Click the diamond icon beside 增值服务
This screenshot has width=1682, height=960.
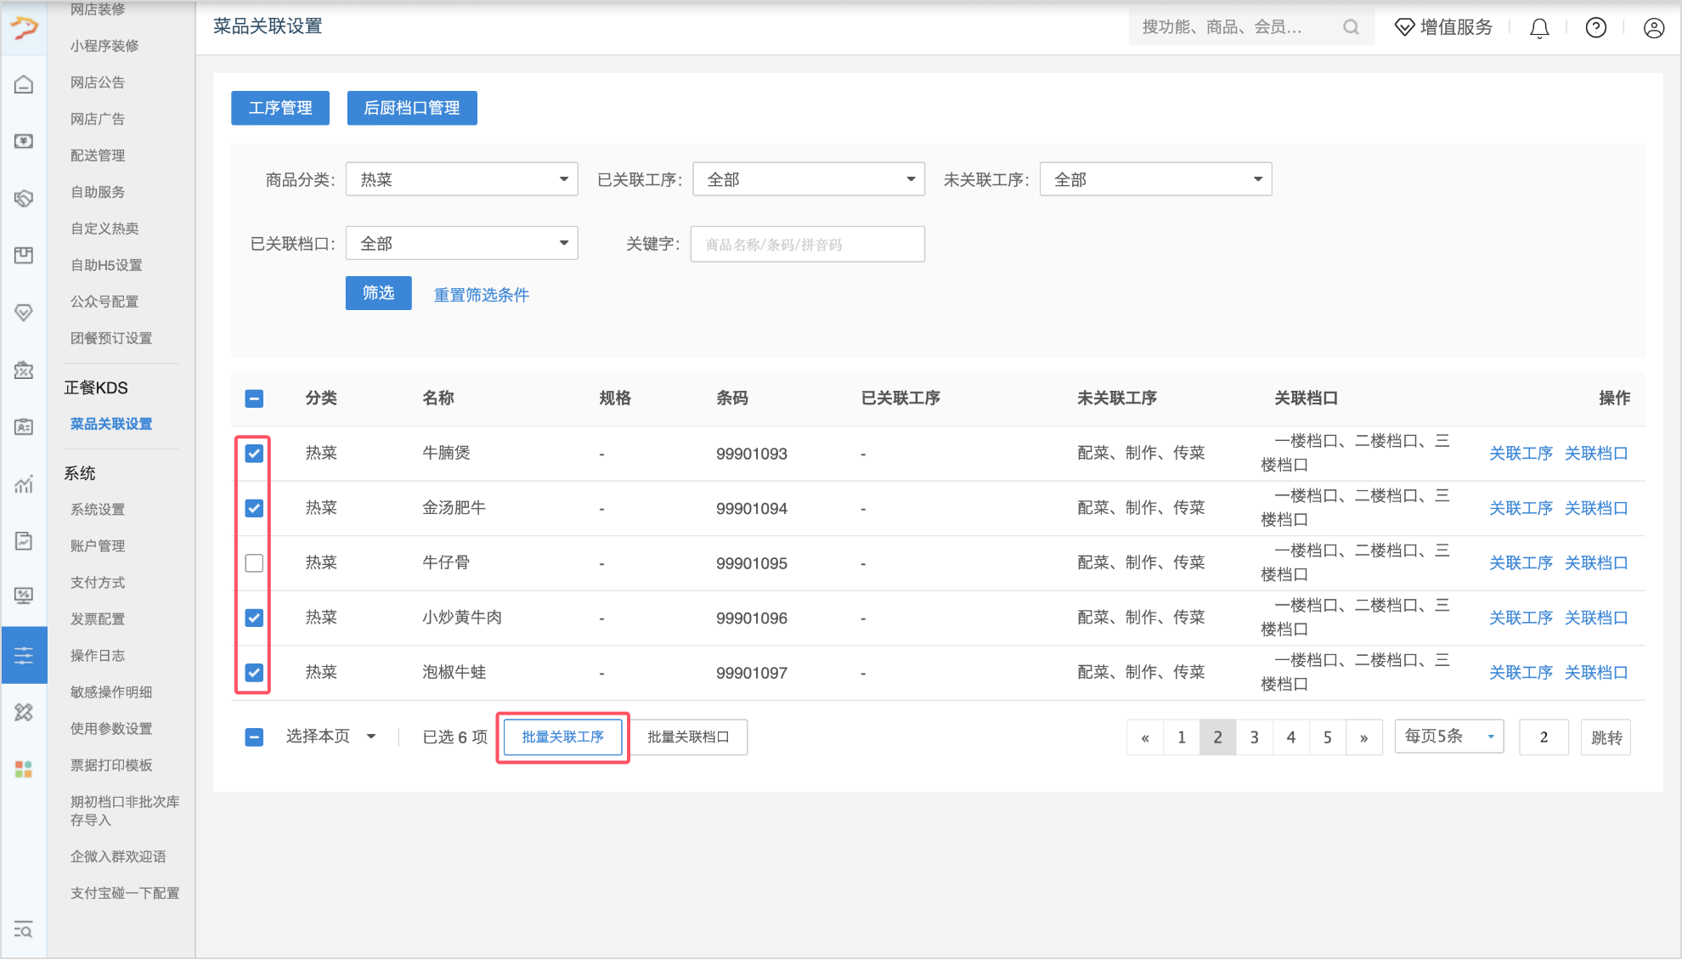click(x=1404, y=27)
